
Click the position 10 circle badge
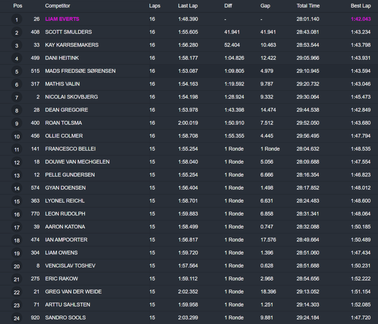(17, 137)
